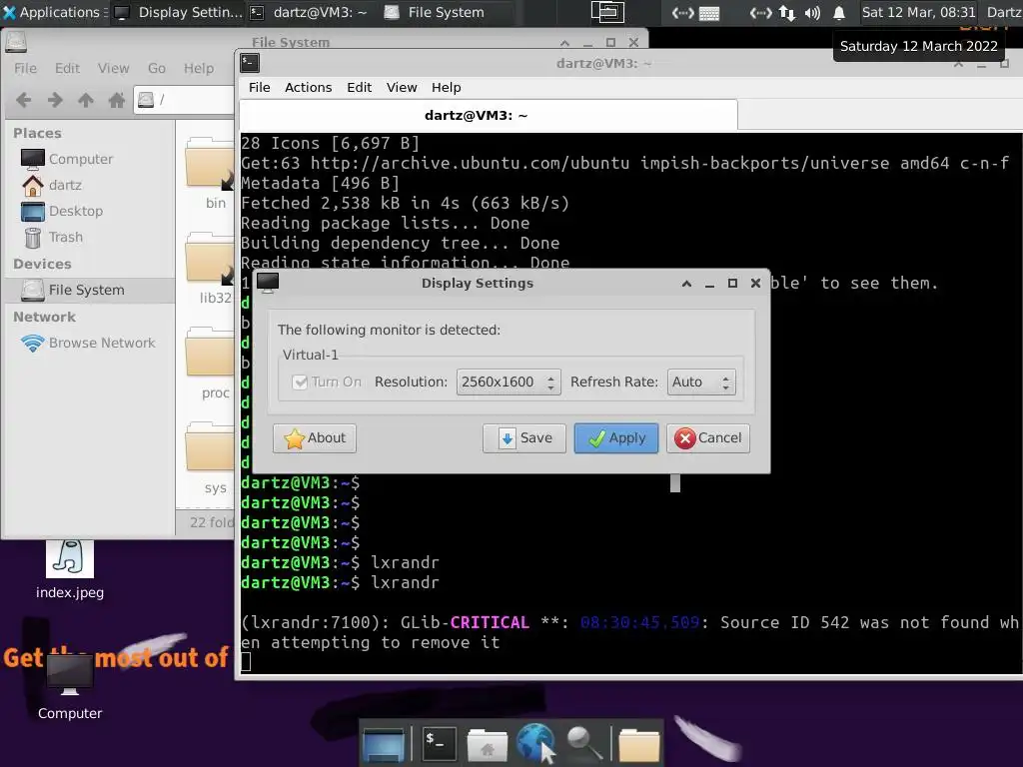Click the Display Settings monitor title icon
The image size is (1023, 767).
click(x=268, y=283)
